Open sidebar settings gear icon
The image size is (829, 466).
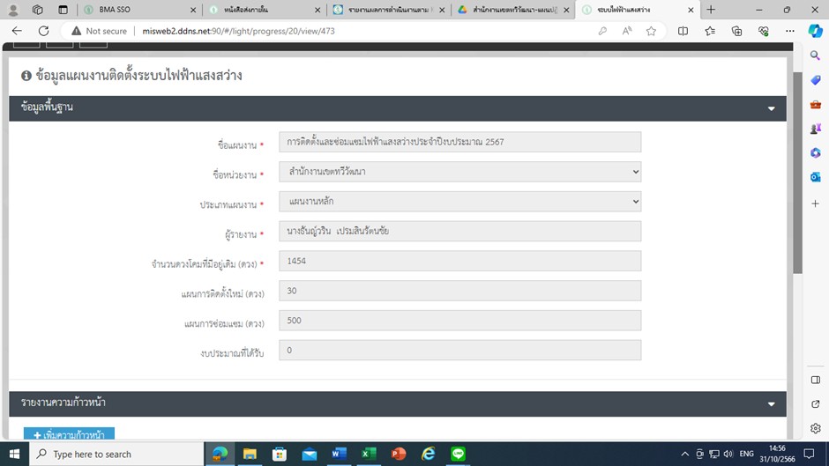816,428
